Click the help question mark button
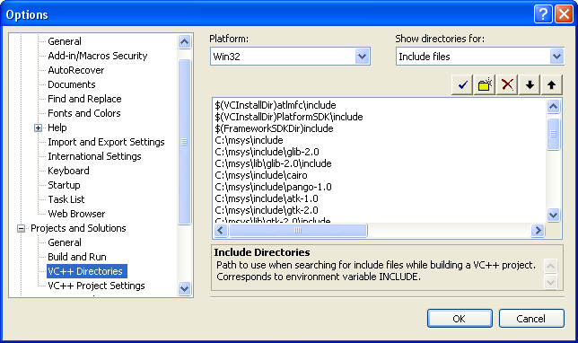 point(543,14)
